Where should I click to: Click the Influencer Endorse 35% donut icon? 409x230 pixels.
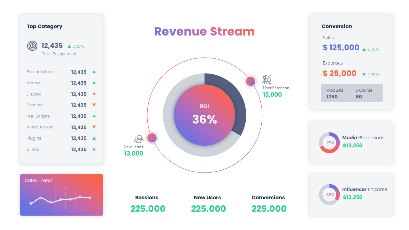tap(329, 194)
